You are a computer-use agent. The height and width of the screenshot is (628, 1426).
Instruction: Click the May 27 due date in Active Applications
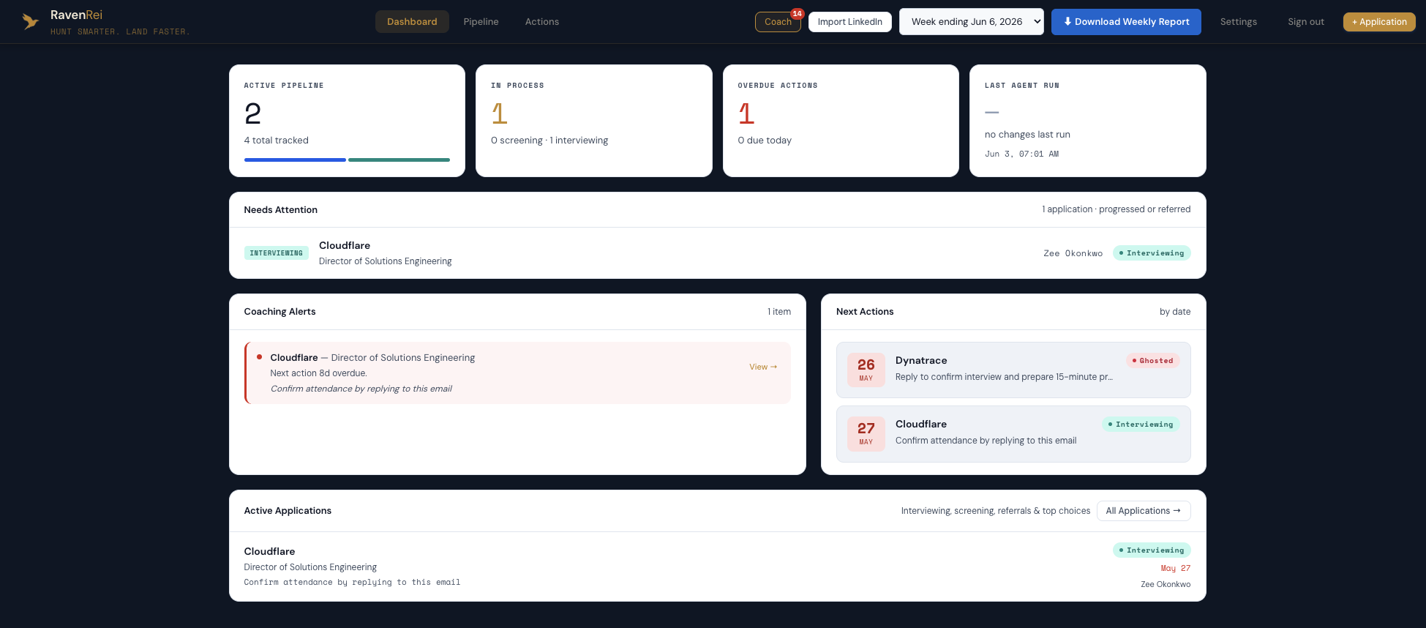pyautogui.click(x=1175, y=568)
